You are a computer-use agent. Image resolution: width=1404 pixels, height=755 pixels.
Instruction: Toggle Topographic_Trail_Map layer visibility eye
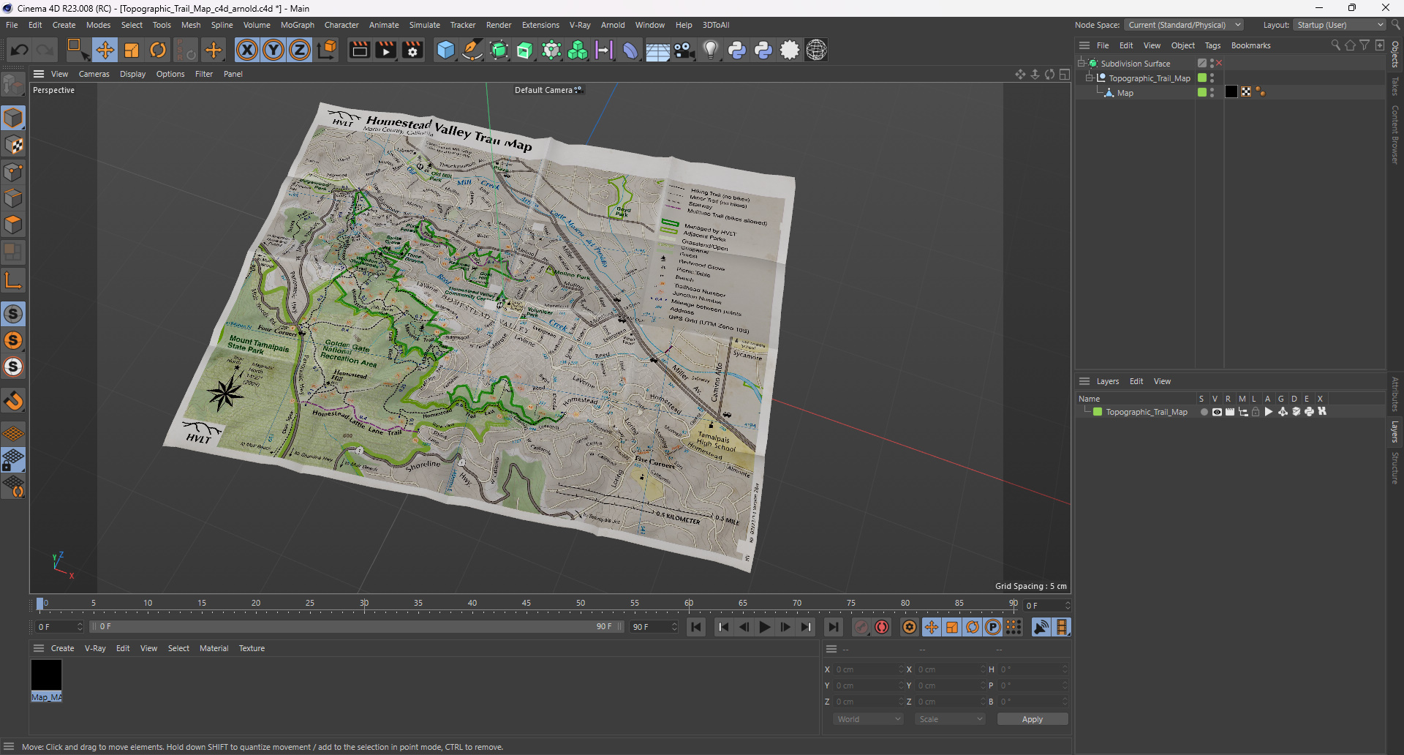tap(1217, 412)
